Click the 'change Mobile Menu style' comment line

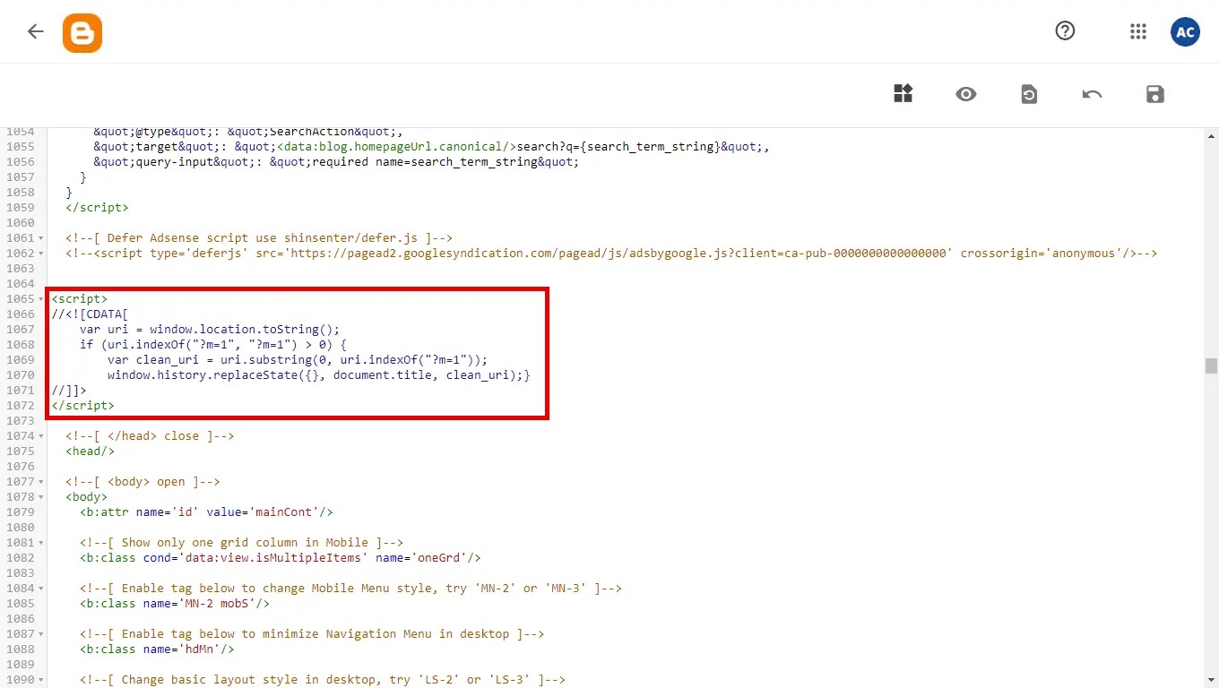tap(350, 588)
